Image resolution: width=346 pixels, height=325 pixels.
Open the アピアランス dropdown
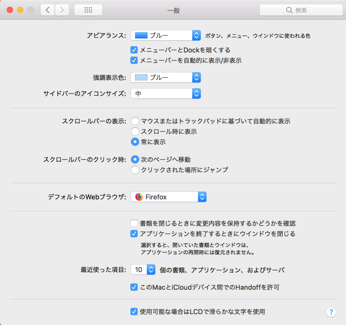click(166, 35)
